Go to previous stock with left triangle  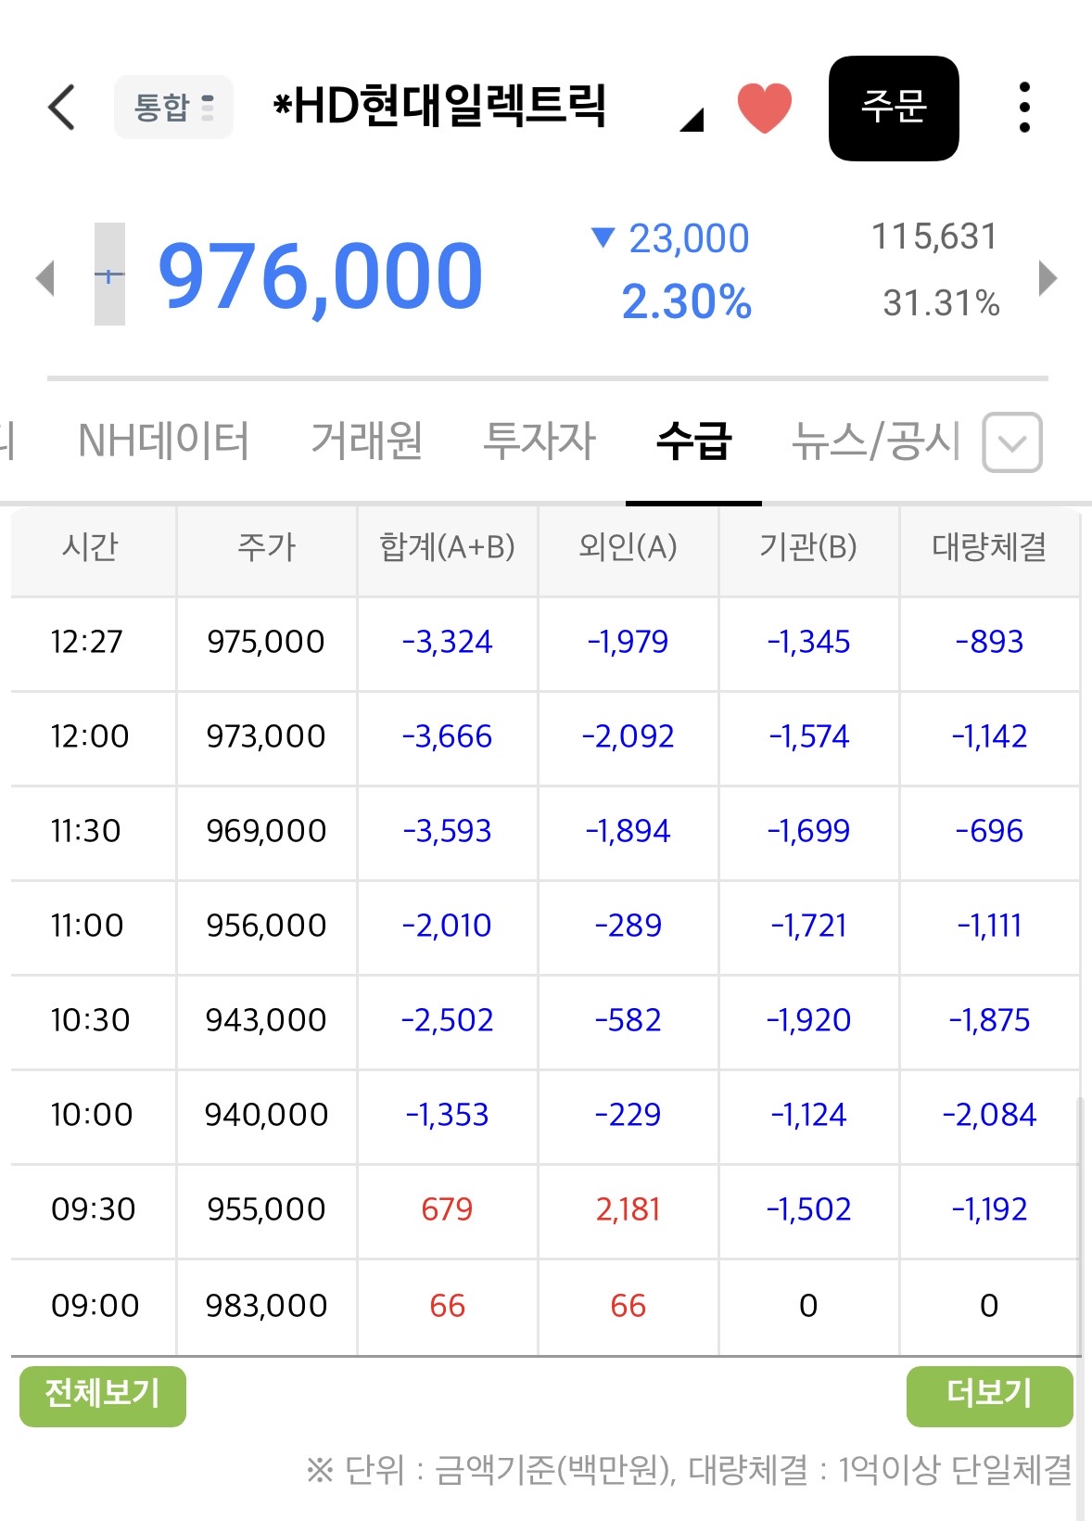(x=44, y=278)
